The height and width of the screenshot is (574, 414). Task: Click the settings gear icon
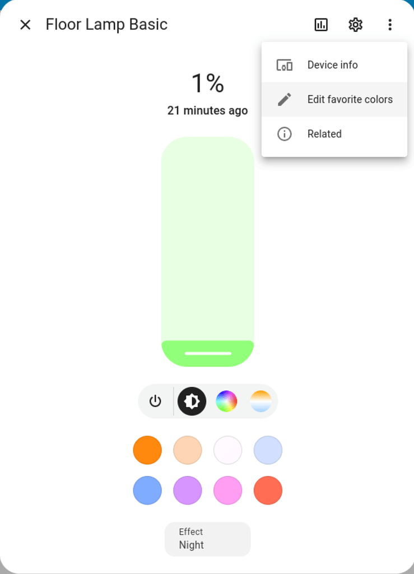[x=355, y=25]
